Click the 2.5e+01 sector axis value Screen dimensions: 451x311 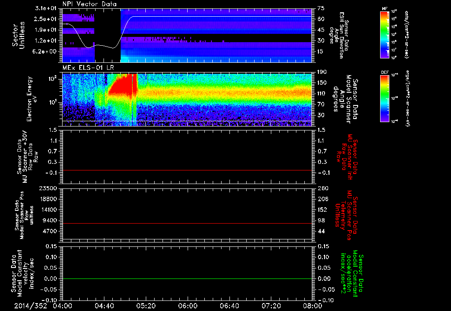(x=45, y=19)
